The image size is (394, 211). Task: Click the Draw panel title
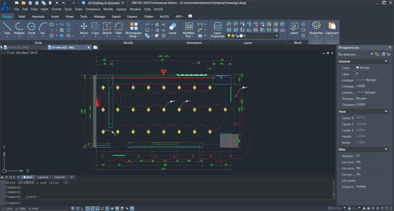point(38,43)
